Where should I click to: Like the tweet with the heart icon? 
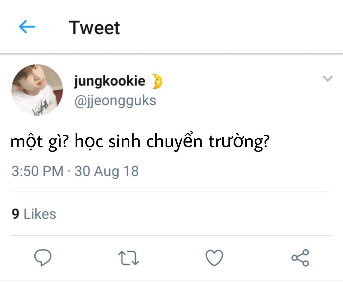[x=214, y=258]
